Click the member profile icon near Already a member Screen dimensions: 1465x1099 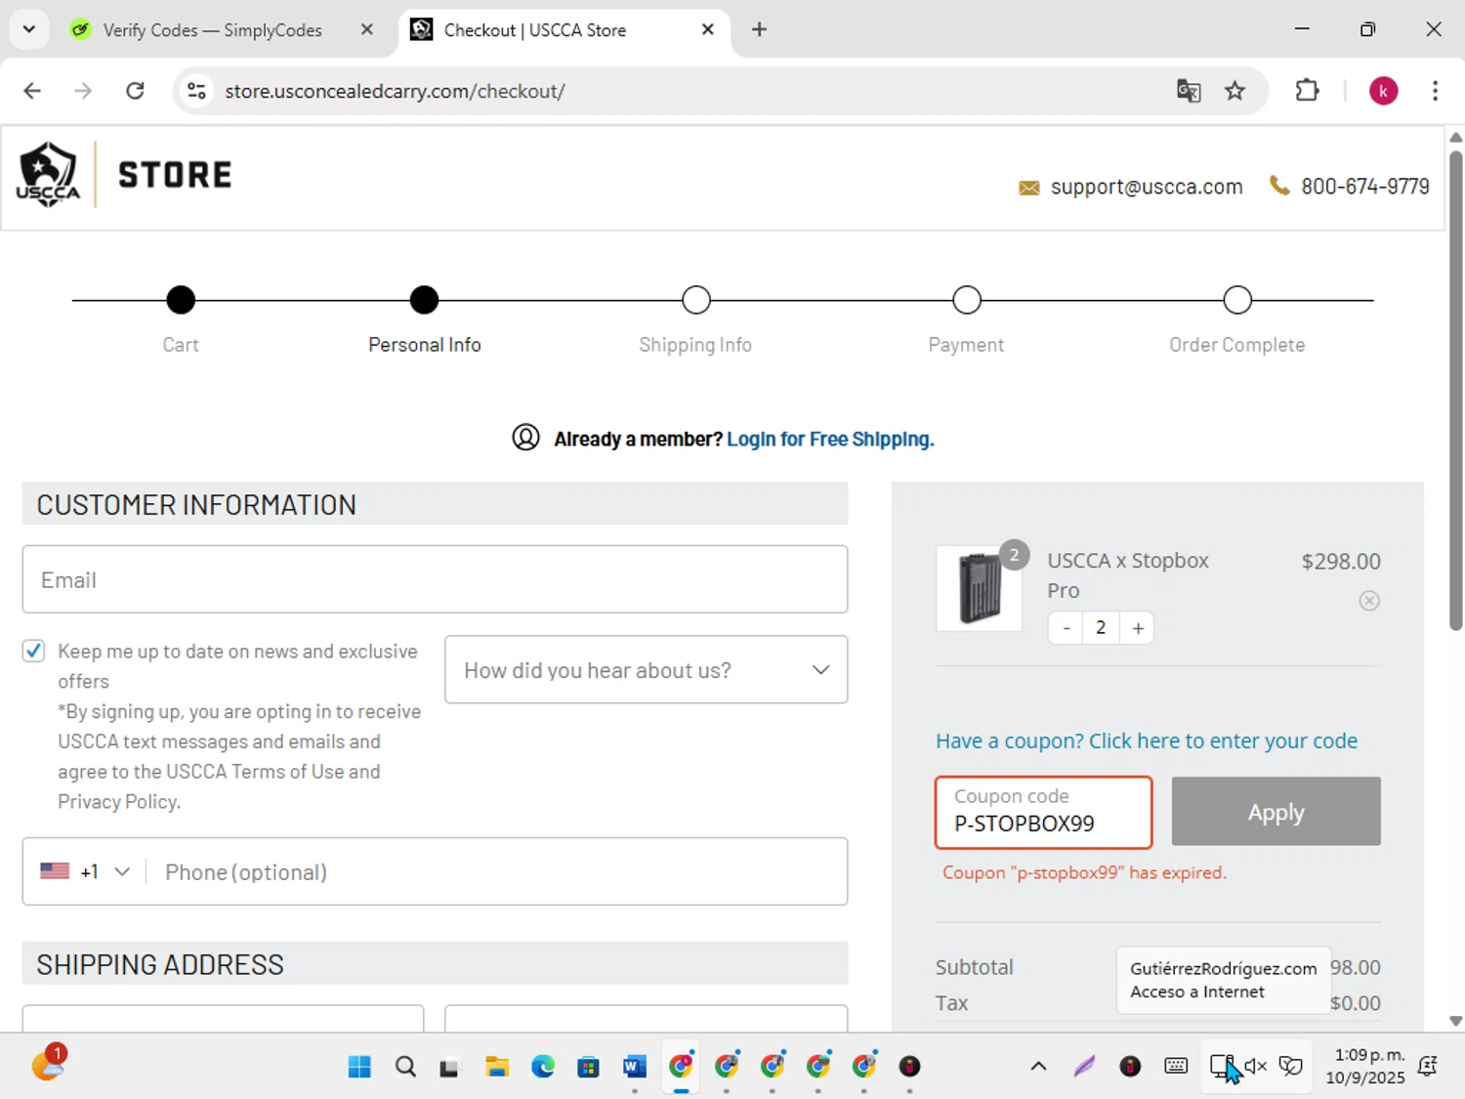[x=525, y=438]
